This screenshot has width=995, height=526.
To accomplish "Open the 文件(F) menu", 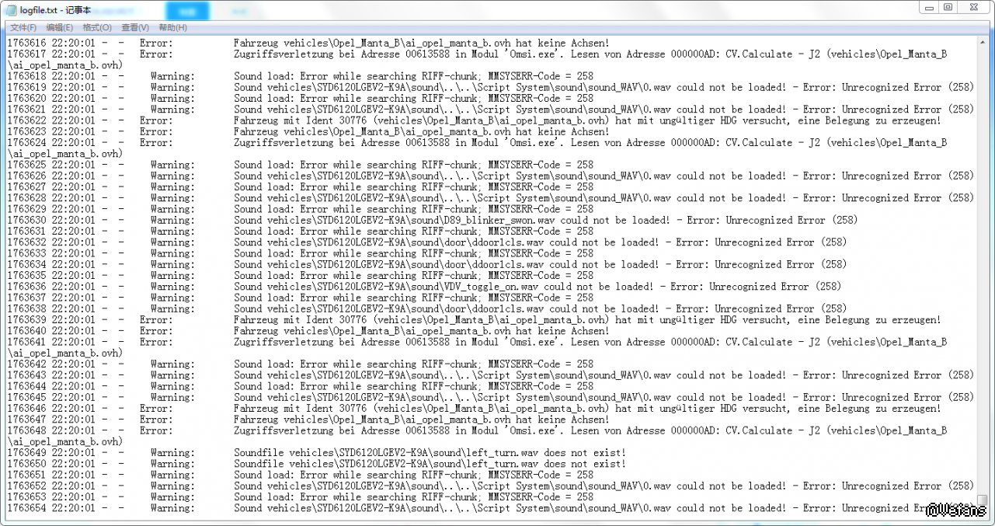I will [x=23, y=27].
